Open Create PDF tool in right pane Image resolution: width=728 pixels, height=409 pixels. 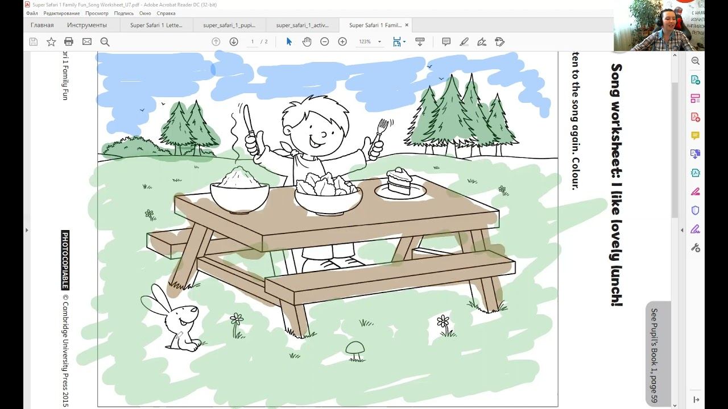point(695,117)
